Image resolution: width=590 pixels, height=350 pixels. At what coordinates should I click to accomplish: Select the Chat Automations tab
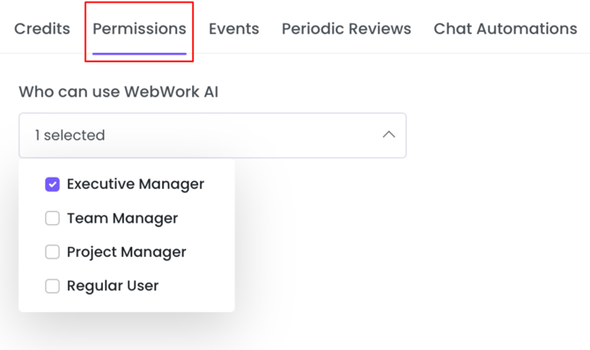coord(505,29)
